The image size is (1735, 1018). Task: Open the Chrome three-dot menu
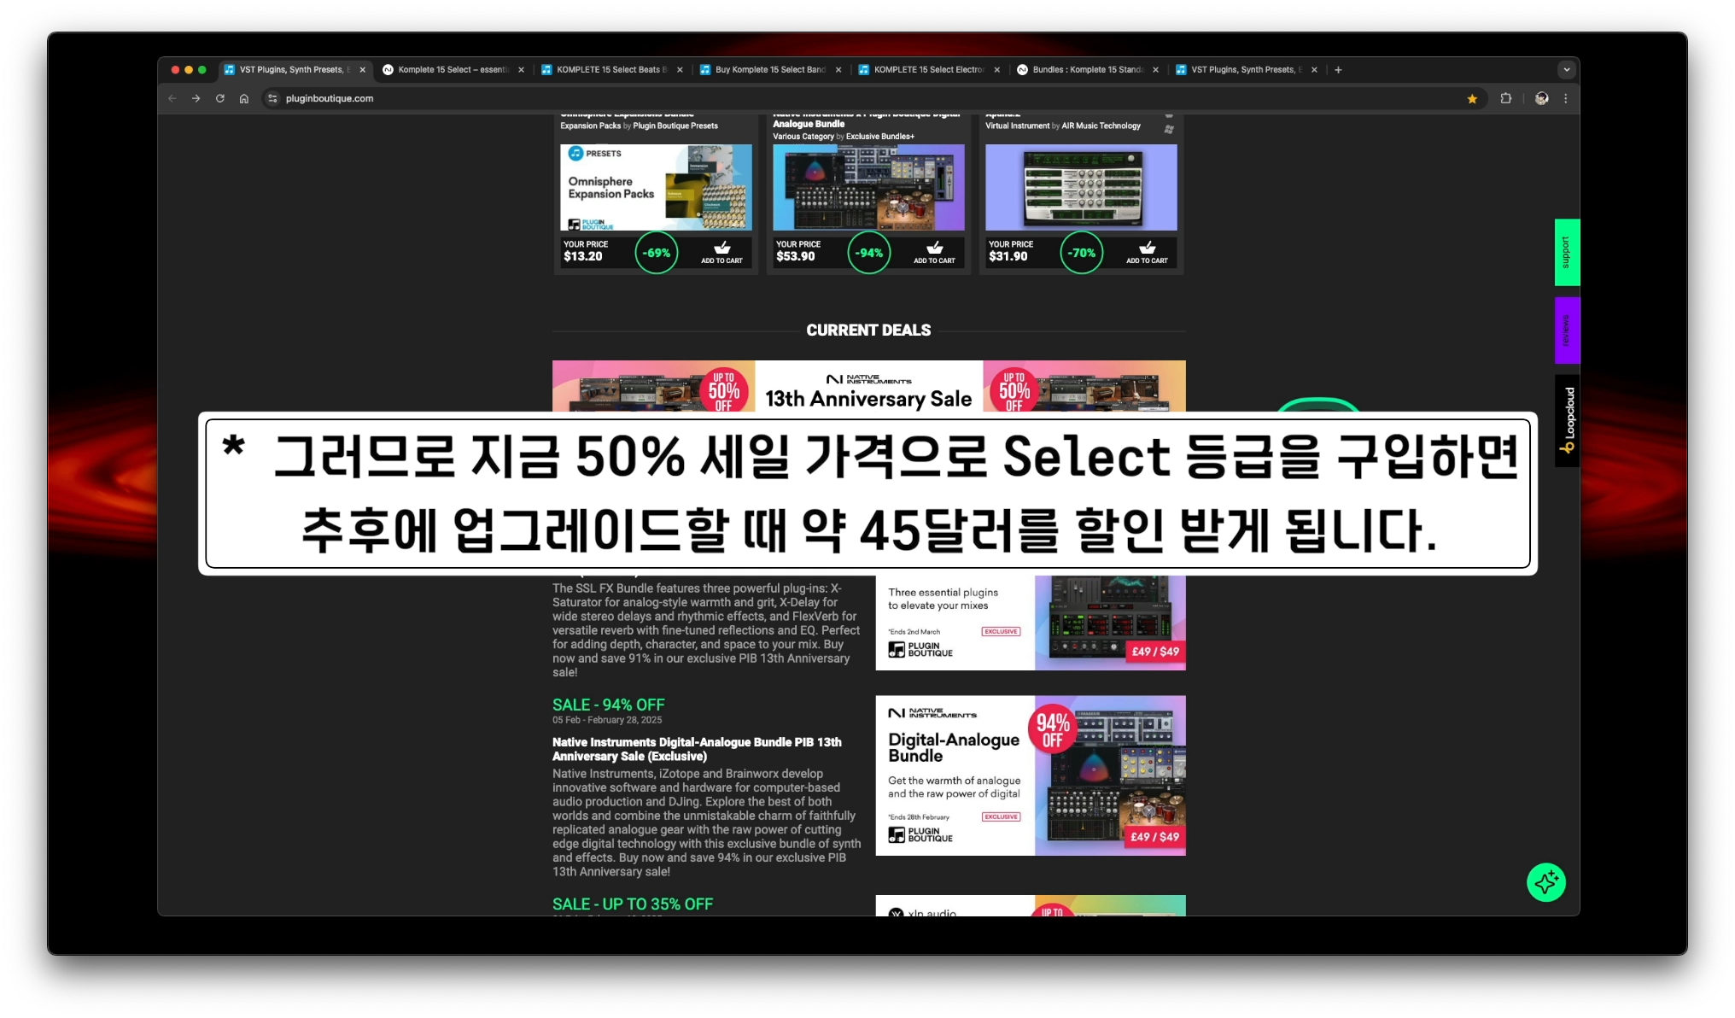pyautogui.click(x=1566, y=98)
